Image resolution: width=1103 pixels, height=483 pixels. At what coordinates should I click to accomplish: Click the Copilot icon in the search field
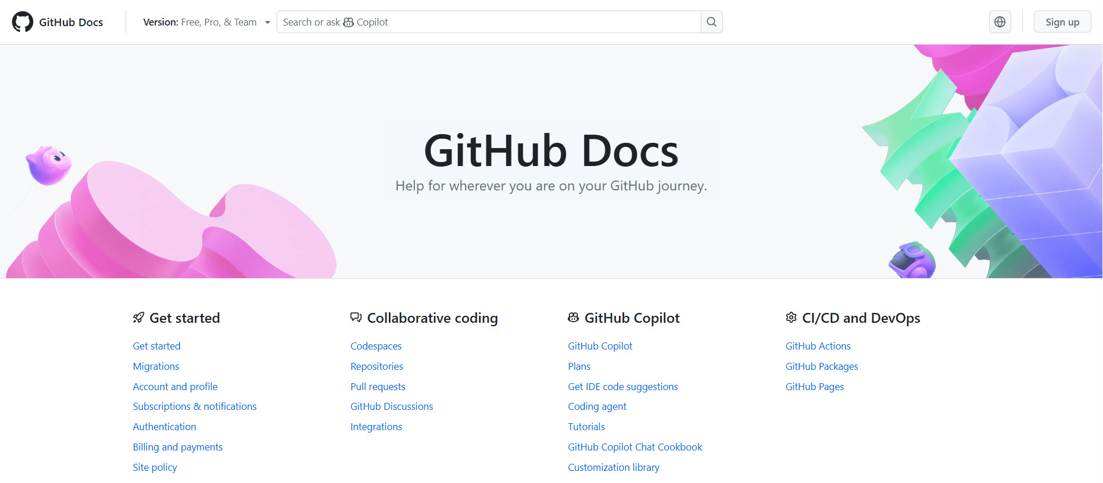pyautogui.click(x=349, y=22)
